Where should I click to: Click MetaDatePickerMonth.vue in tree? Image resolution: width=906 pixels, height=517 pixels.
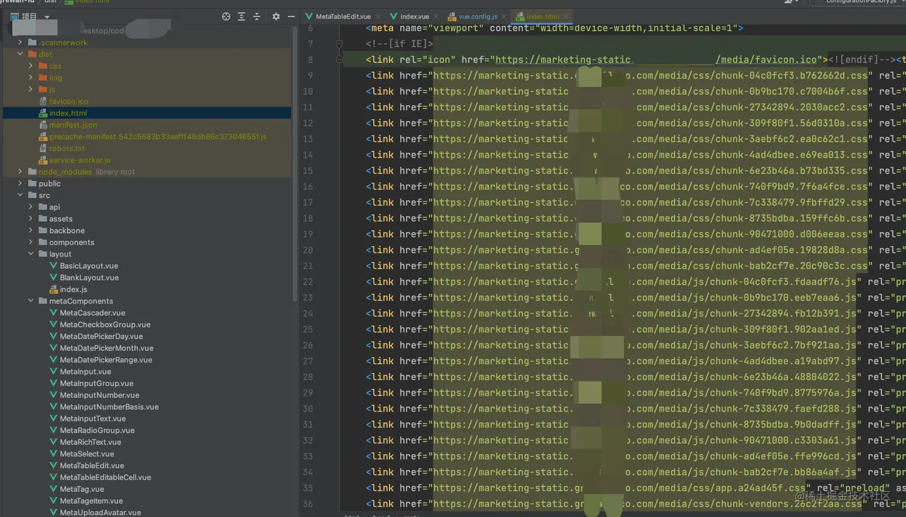point(107,348)
